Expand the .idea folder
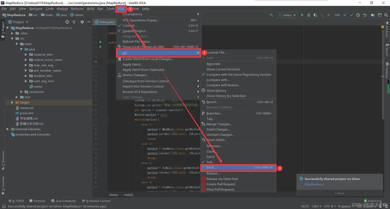Screen dimensions: 390x209 point(12,33)
